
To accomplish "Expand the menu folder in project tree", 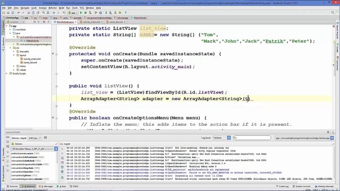I will (14, 66).
